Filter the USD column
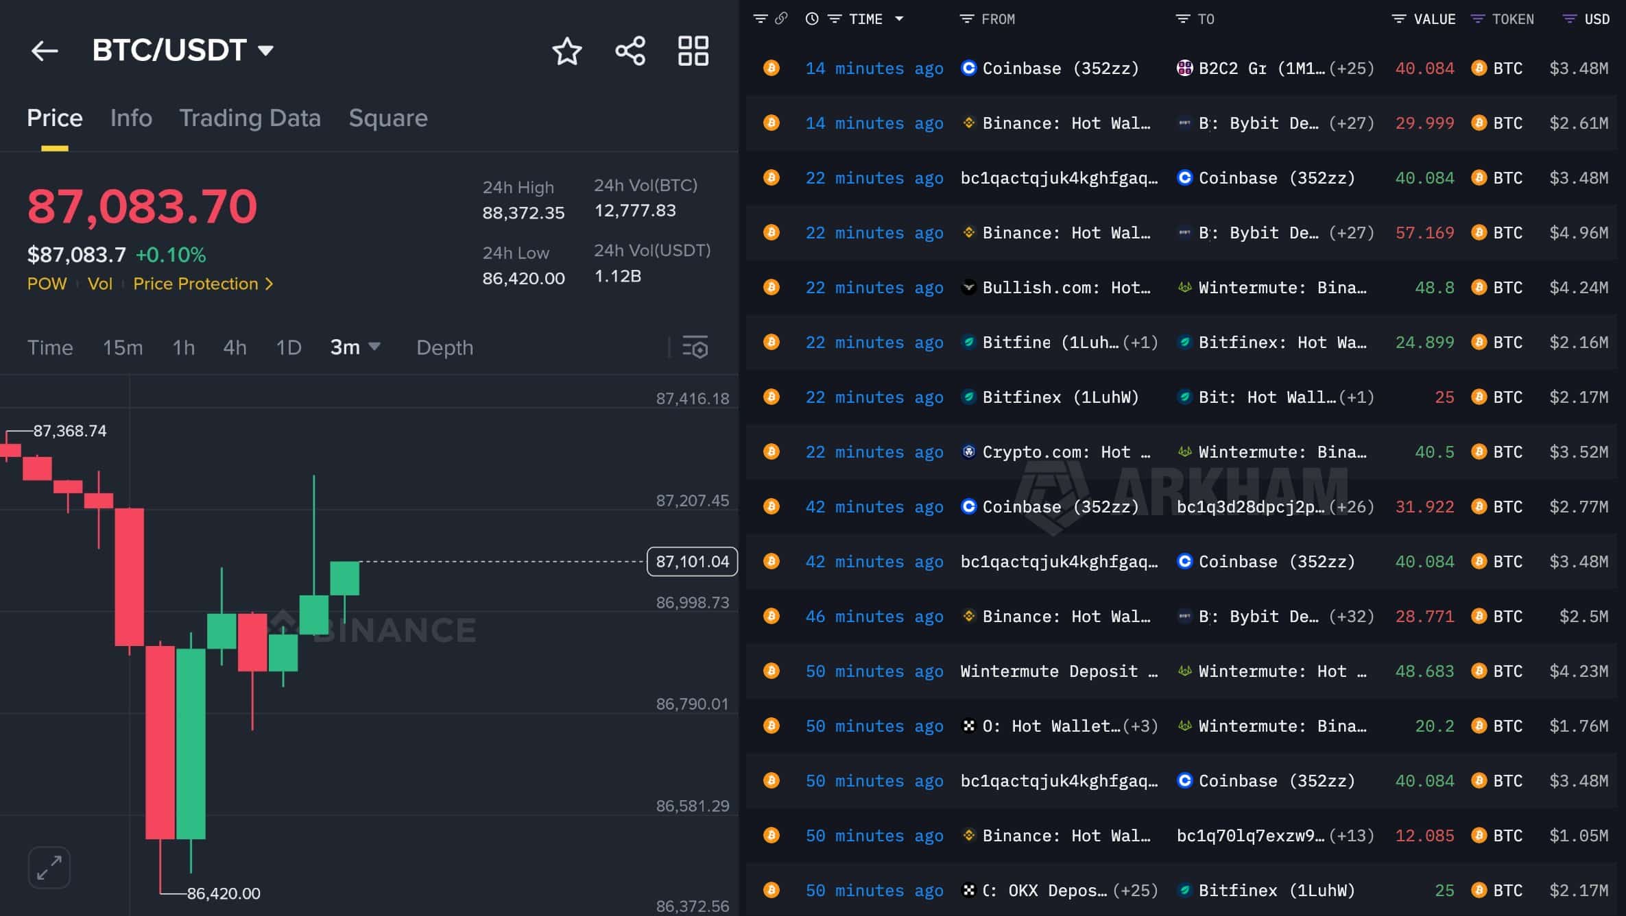The height and width of the screenshot is (916, 1626). [1569, 19]
